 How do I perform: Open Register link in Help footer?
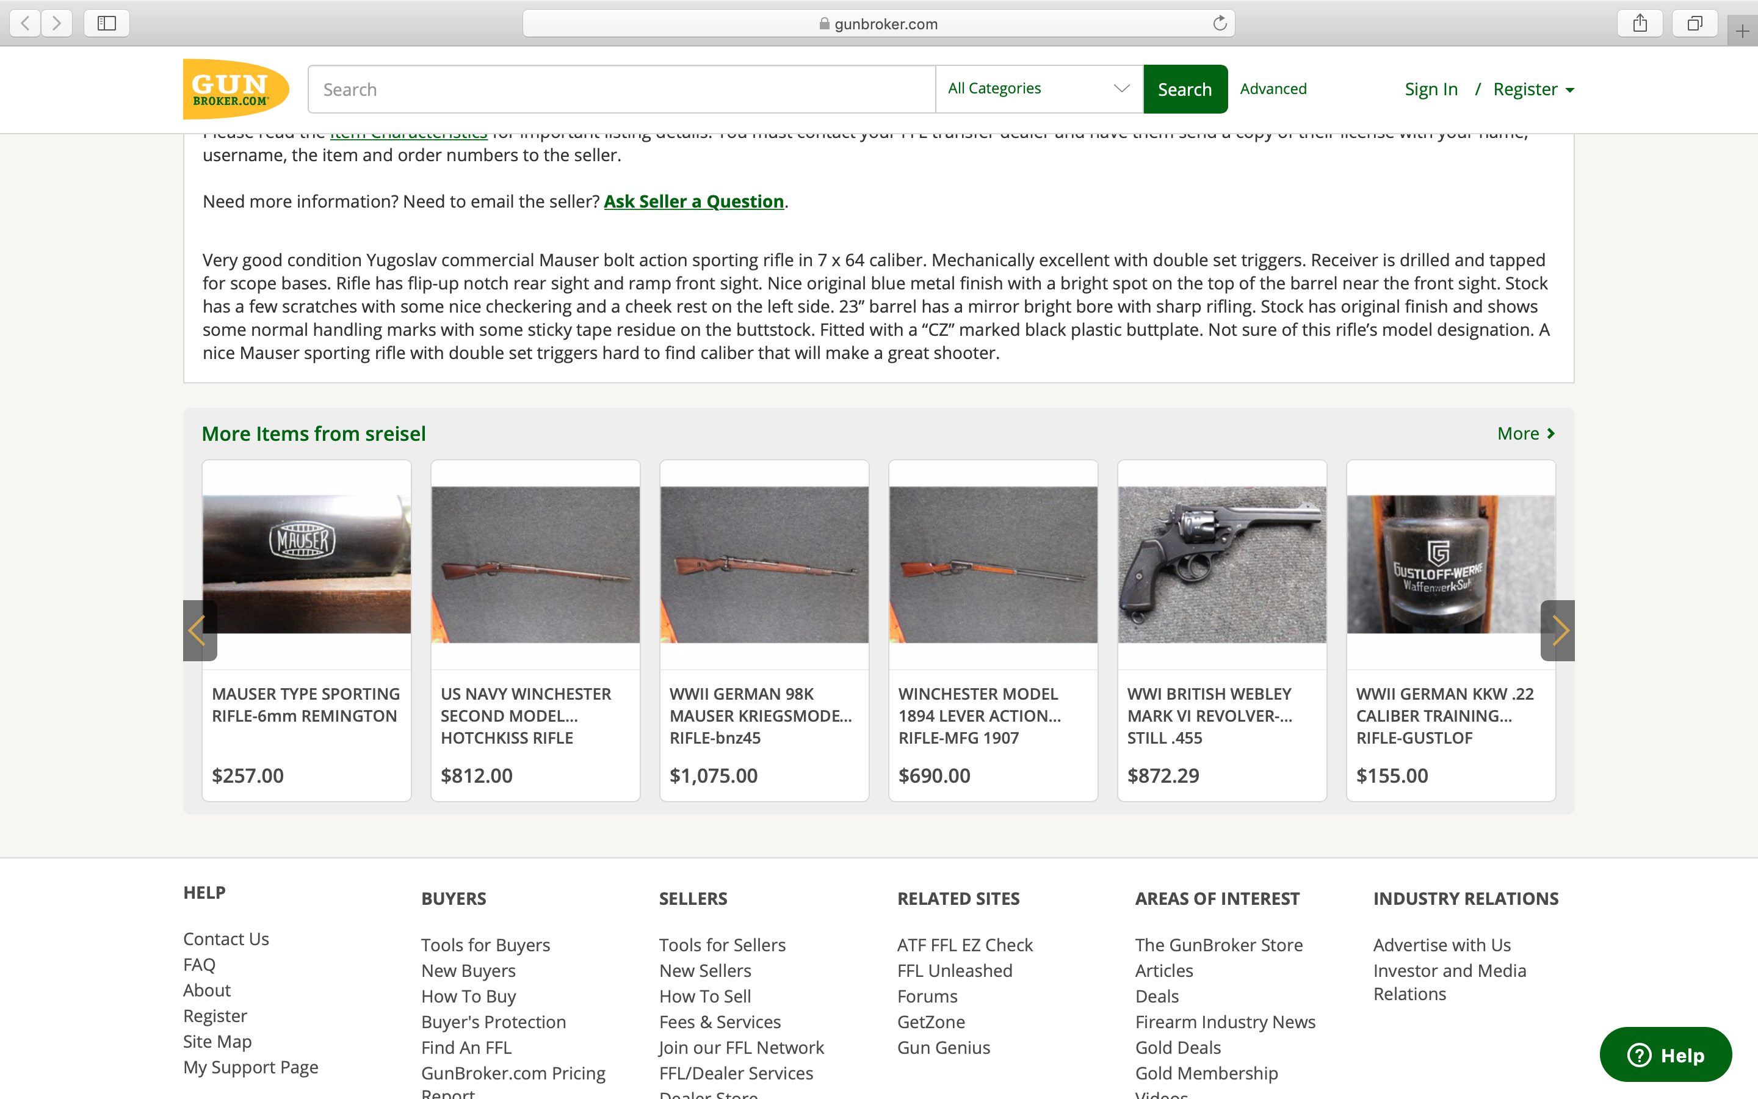pos(215,1015)
